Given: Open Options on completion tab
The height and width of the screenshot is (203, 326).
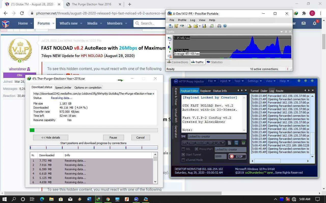Looking at the screenshot, I should 88,87.
